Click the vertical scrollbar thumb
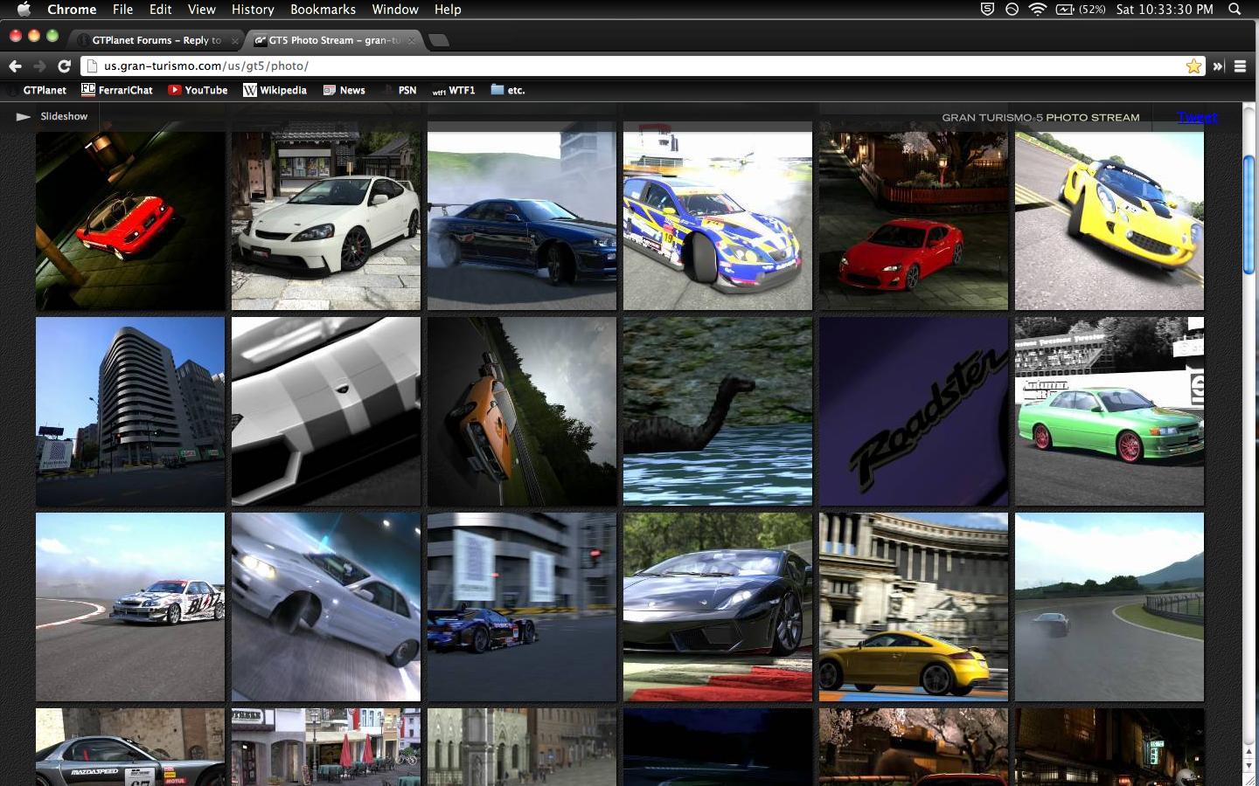1259x786 pixels. [x=1249, y=214]
